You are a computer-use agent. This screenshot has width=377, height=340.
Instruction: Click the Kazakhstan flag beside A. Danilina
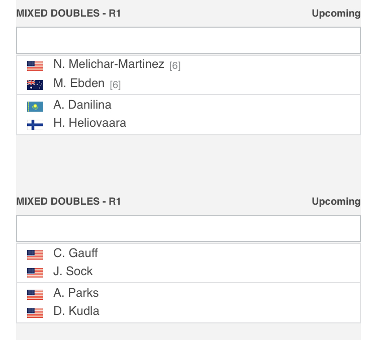pyautogui.click(x=35, y=107)
